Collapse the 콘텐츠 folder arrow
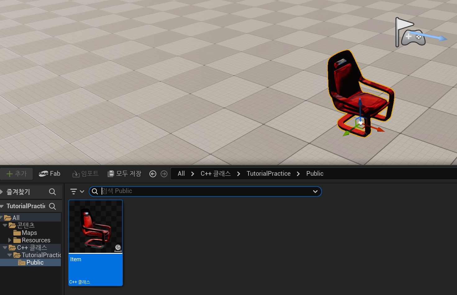Image resolution: width=457 pixels, height=295 pixels. click(5, 225)
